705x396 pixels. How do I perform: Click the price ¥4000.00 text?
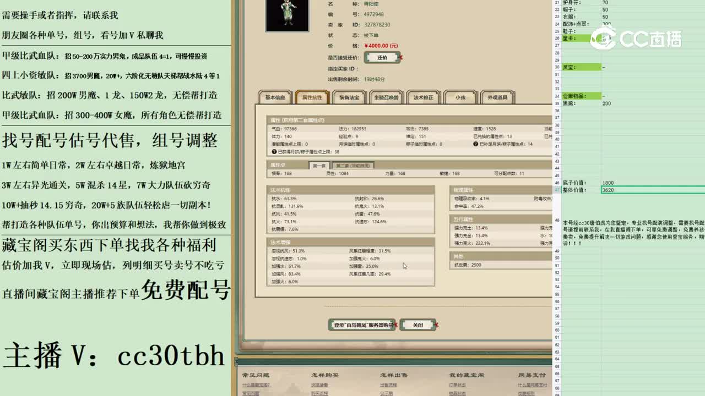click(381, 46)
